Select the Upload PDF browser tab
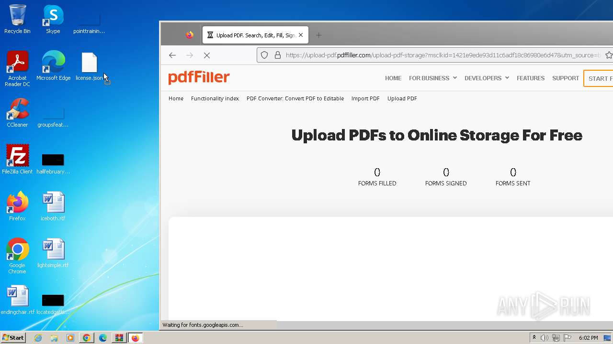The width and height of the screenshot is (613, 344). coord(255,35)
